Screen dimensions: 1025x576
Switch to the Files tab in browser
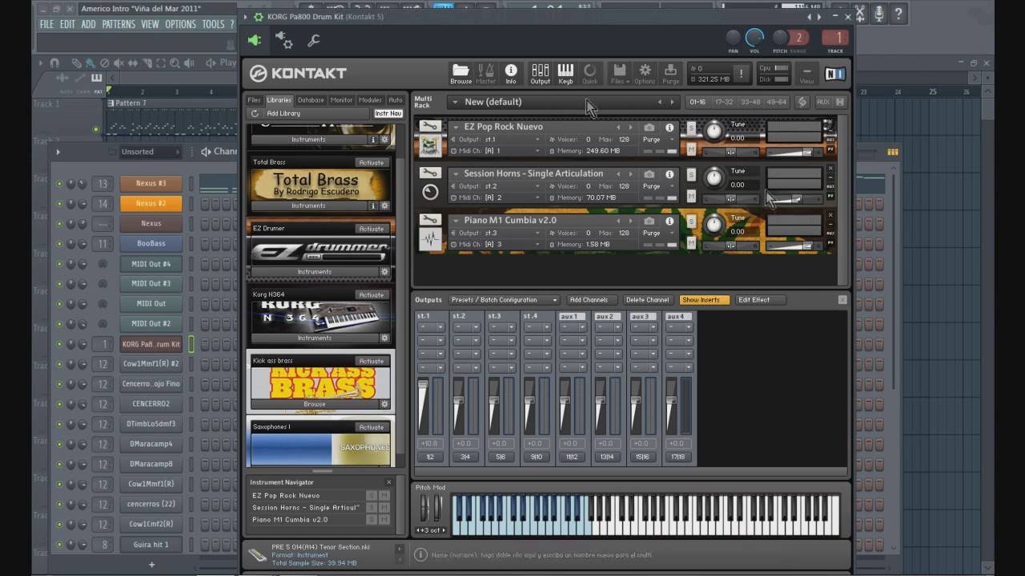(x=255, y=100)
